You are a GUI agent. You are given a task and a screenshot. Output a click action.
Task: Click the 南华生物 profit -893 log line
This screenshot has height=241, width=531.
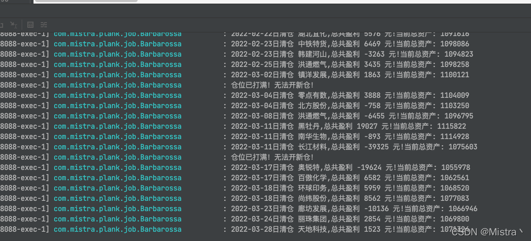click(235, 136)
